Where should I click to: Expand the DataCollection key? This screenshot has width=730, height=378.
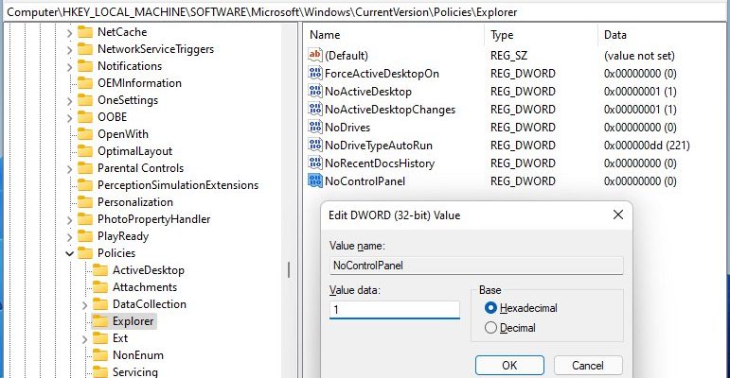point(84,305)
